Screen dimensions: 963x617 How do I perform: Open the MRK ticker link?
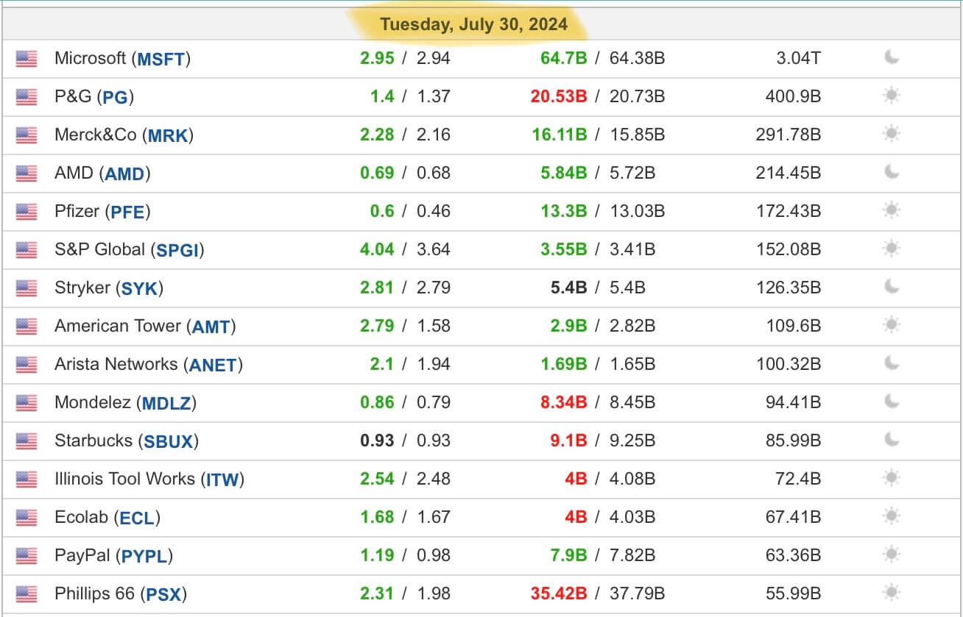click(x=168, y=135)
